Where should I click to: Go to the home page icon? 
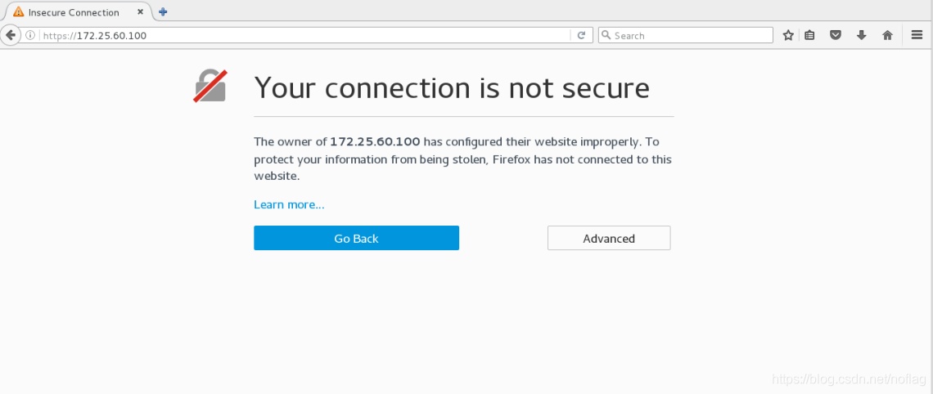[887, 36]
